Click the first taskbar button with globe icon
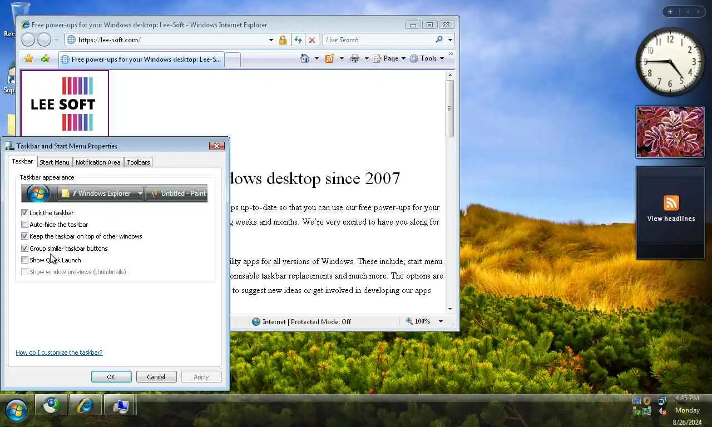This screenshot has width=712, height=427. [51, 406]
